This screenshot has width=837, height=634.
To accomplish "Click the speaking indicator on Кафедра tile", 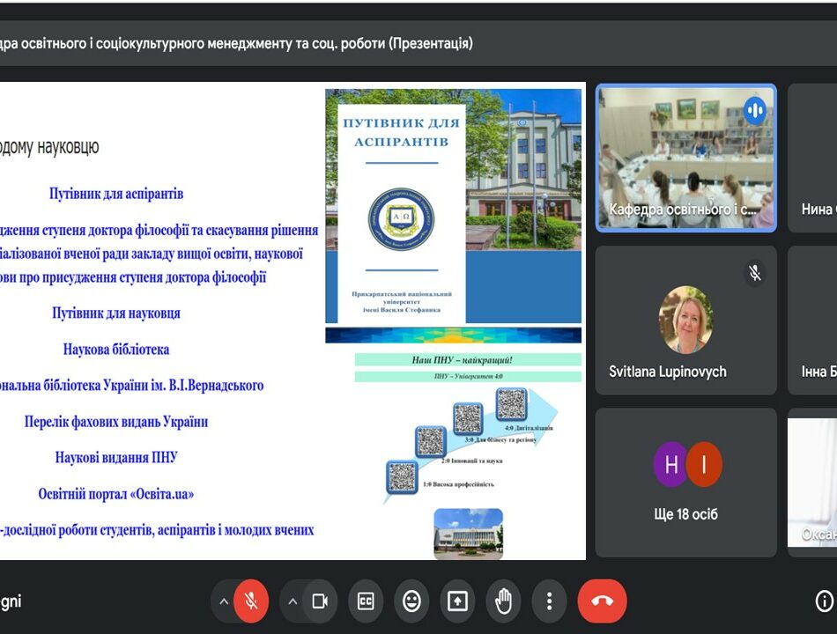I will [754, 110].
